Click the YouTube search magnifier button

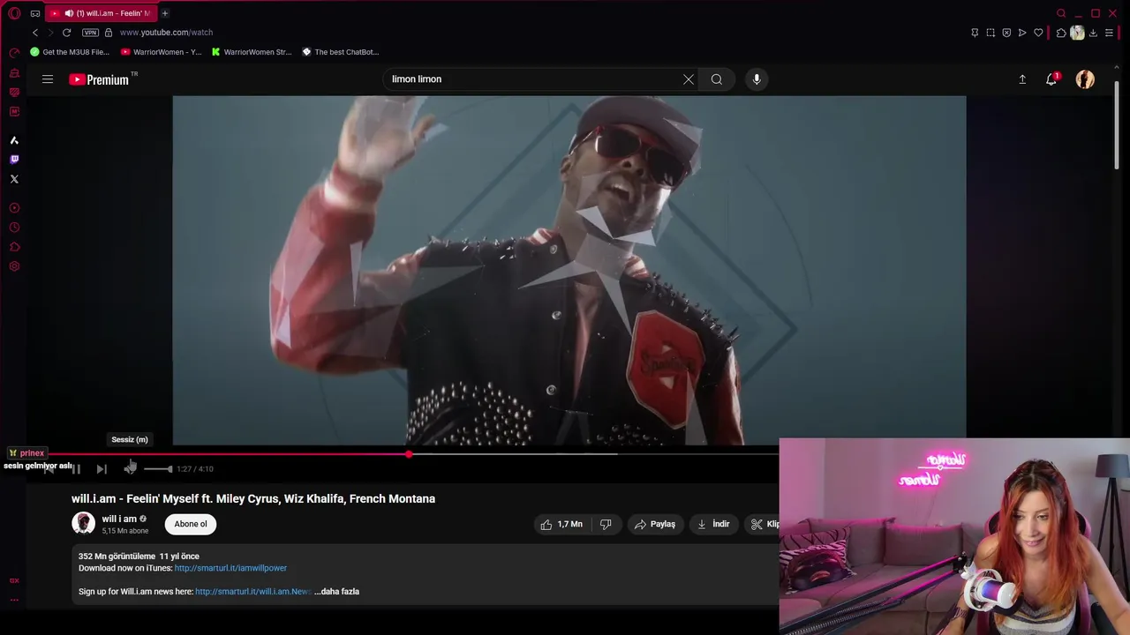(717, 79)
